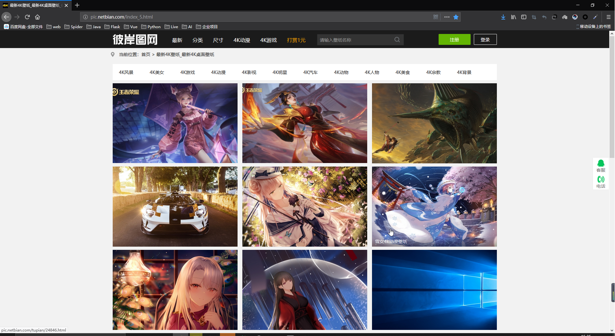Open 尺寸 navigation menu
615x336 pixels.
(x=218, y=40)
